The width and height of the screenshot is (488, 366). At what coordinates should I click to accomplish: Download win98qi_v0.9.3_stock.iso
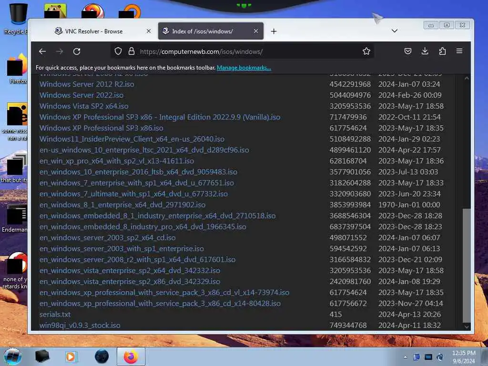80,325
